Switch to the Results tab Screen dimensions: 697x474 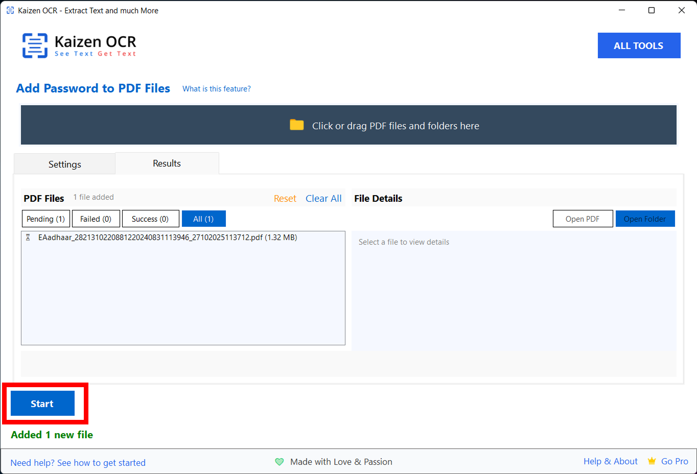click(x=167, y=163)
